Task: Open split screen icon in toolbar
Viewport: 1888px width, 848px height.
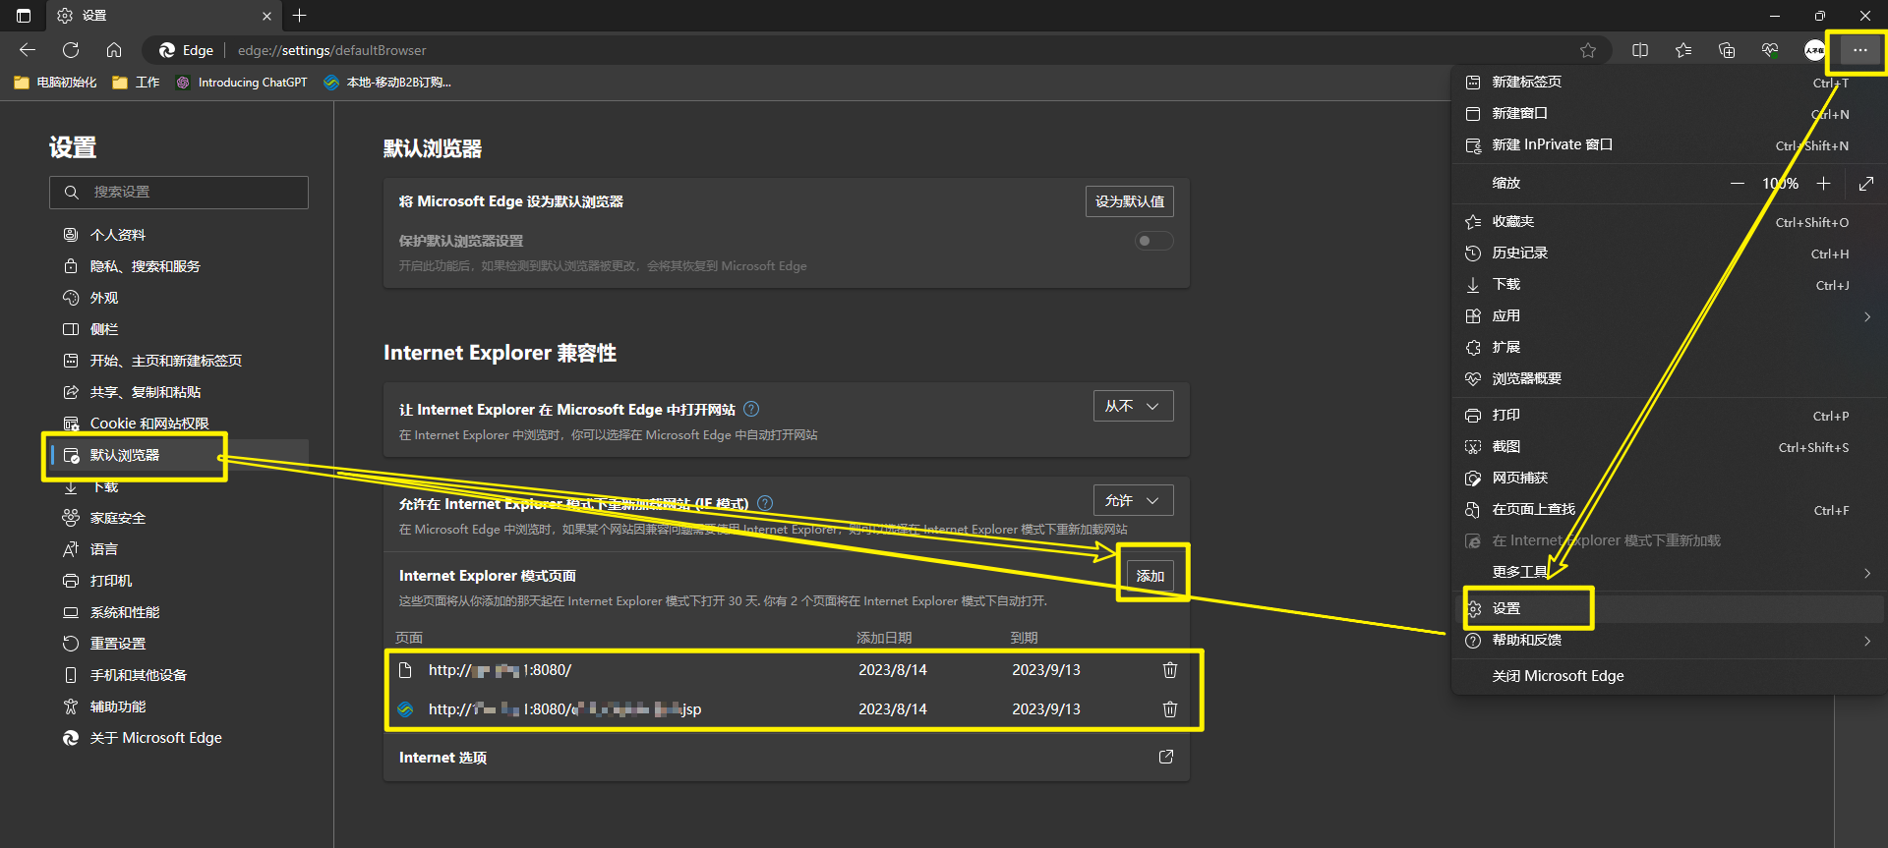Action: click(1640, 50)
